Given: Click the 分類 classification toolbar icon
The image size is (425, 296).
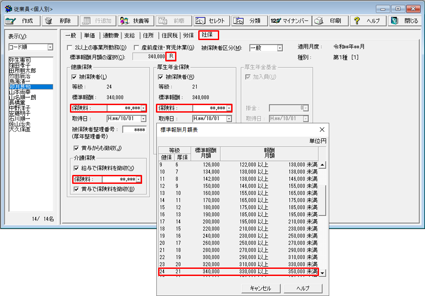Looking at the screenshot, I should coord(239,21).
